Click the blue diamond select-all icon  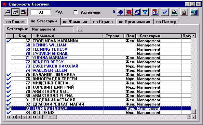tap(121, 12)
